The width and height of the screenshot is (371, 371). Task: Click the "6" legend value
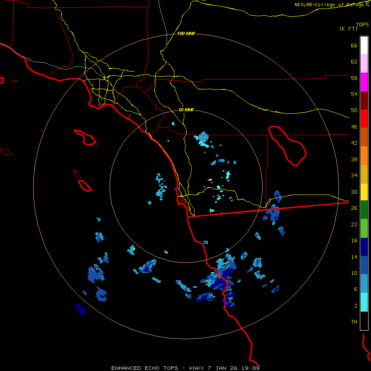[356, 289]
